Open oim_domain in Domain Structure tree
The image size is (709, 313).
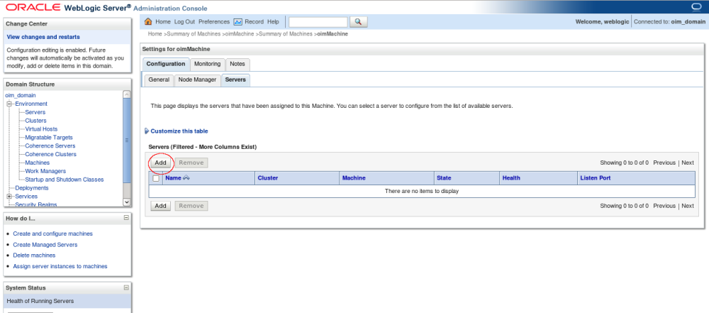[21, 95]
